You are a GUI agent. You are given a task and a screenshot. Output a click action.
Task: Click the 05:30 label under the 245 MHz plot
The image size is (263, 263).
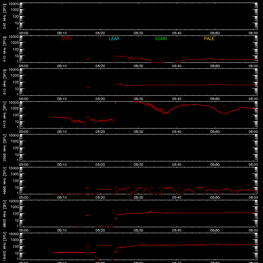[138, 33]
